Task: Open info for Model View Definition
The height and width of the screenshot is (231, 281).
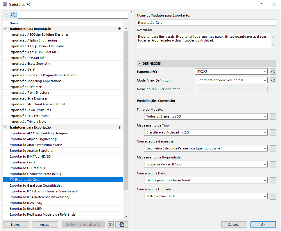Action: pos(273,80)
